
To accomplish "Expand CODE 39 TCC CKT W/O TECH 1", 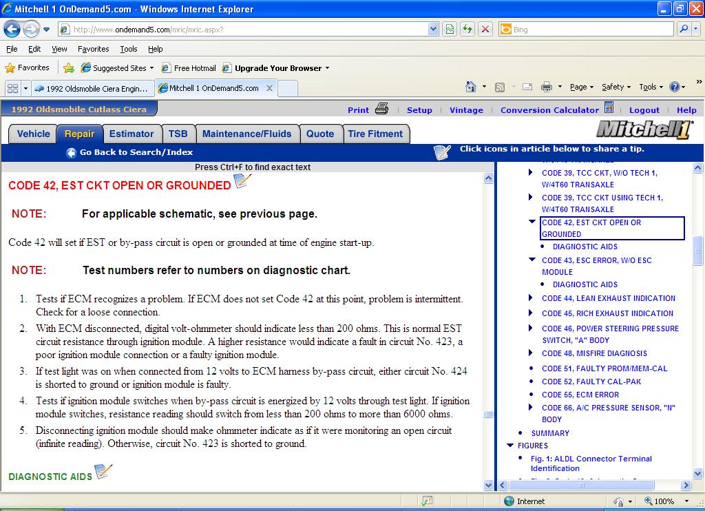I will pos(531,172).
